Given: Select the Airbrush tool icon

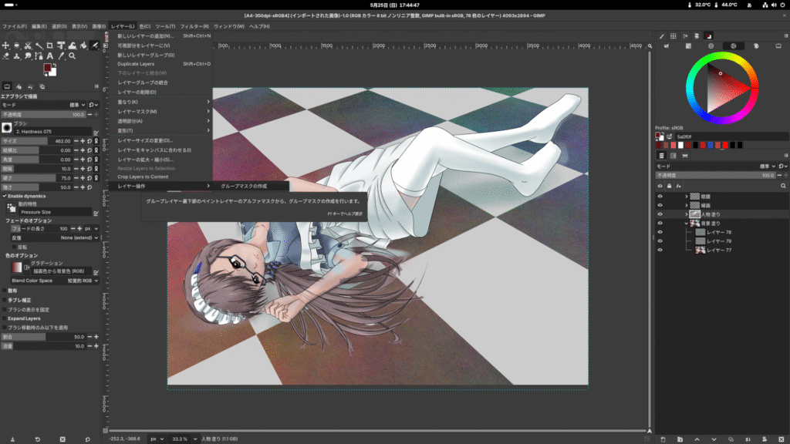Looking at the screenshot, I should (x=94, y=45).
